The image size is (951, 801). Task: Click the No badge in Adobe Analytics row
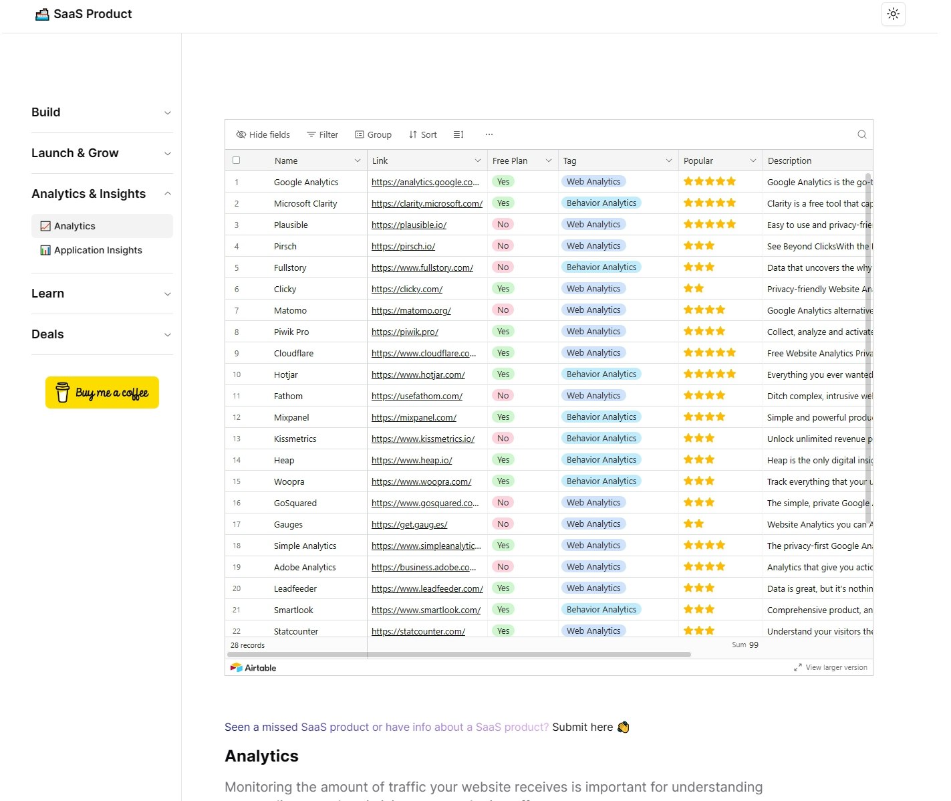click(x=503, y=567)
